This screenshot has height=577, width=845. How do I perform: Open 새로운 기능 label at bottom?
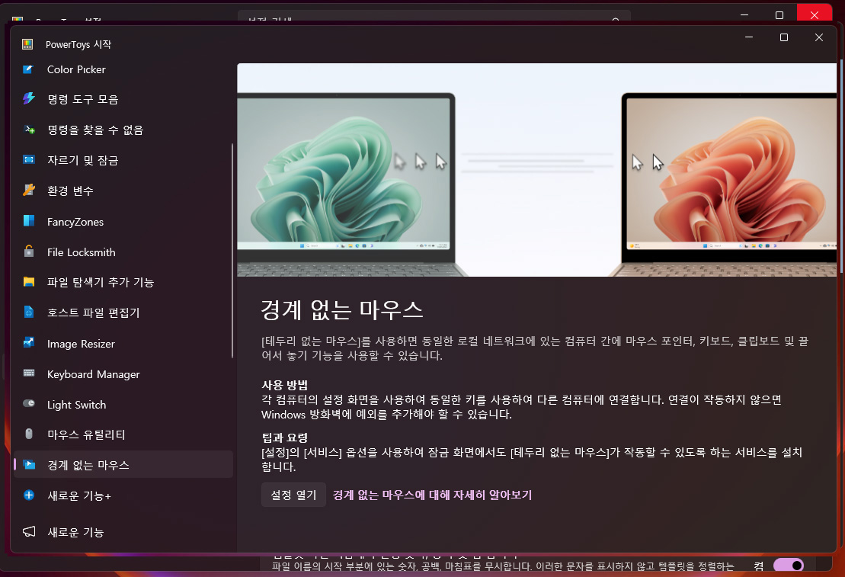click(75, 532)
